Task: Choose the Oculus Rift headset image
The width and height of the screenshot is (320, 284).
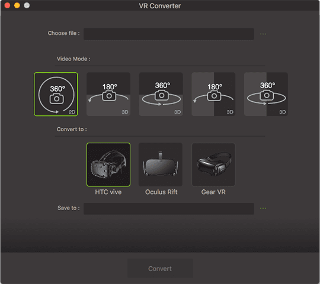Action: pyautogui.click(x=161, y=164)
